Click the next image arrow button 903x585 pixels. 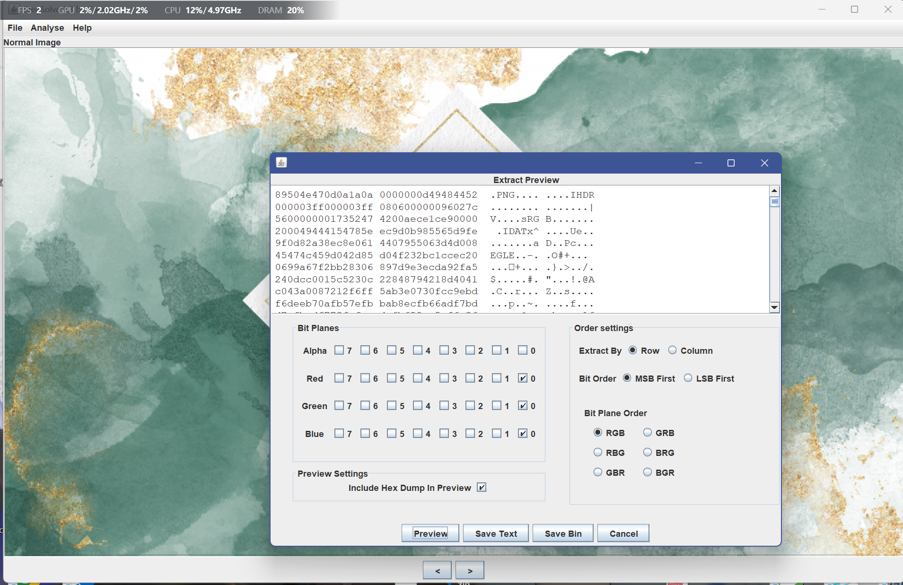[470, 570]
